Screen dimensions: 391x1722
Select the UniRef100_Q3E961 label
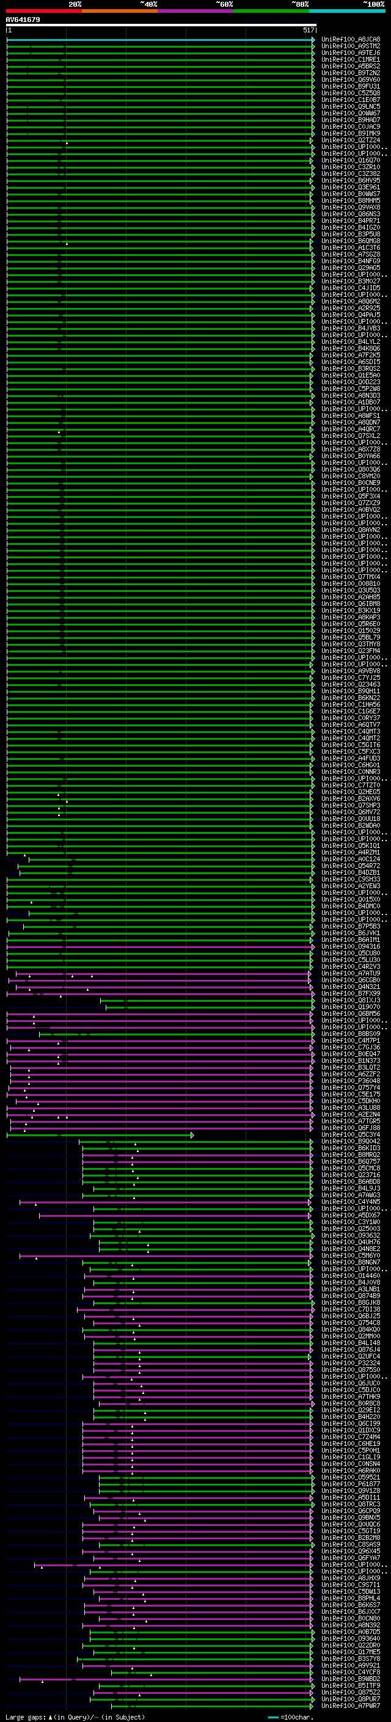coord(351,187)
